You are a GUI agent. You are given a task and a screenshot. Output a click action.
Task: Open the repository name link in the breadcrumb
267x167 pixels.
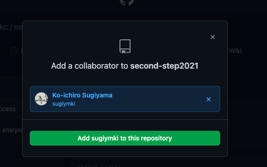(x=18, y=27)
